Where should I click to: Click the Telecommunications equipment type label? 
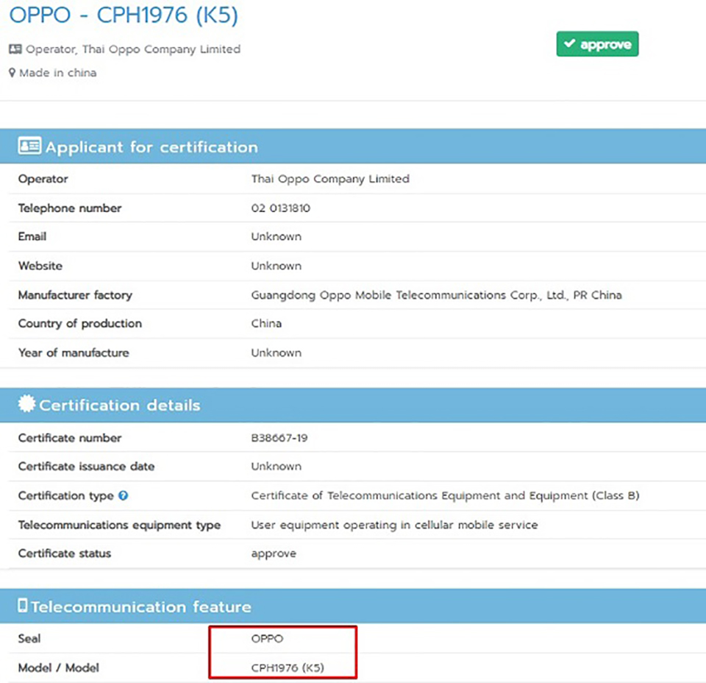coord(119,525)
